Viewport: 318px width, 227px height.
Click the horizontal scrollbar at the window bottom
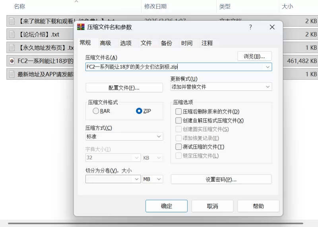[159, 223]
